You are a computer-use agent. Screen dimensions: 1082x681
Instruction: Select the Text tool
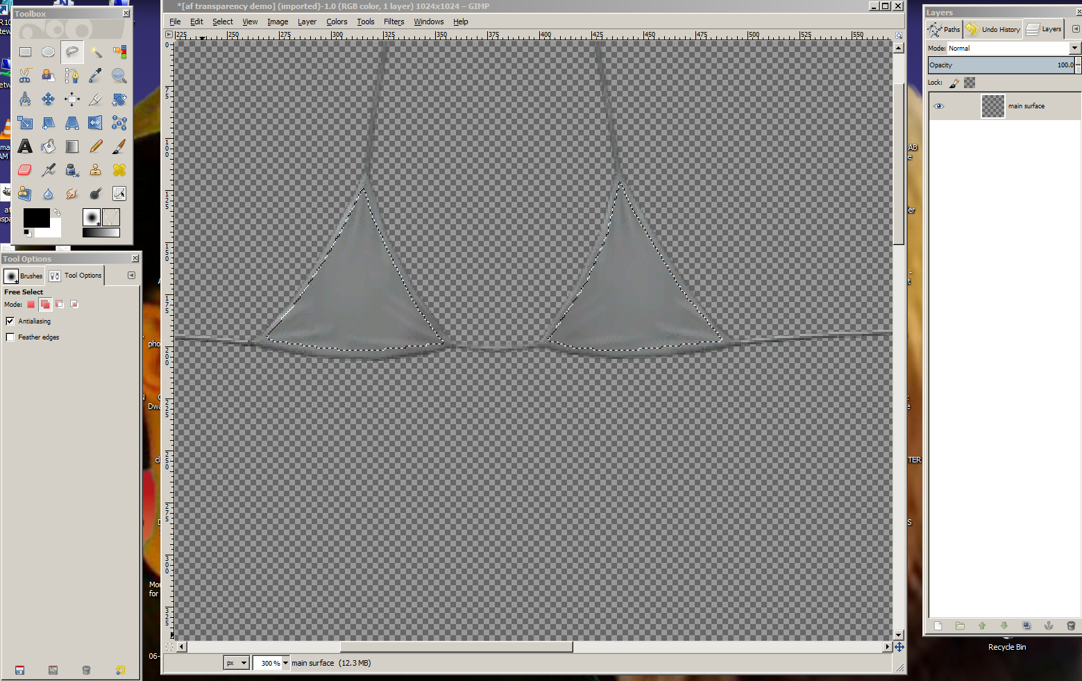pyautogui.click(x=25, y=146)
